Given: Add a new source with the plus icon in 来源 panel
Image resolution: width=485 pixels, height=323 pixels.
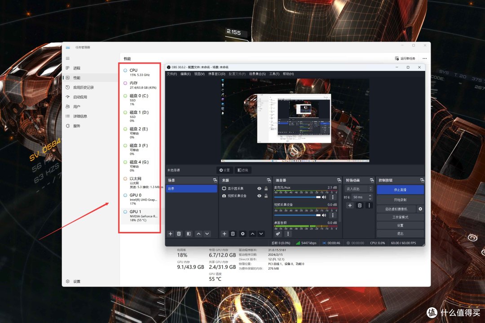Looking at the screenshot, I should coord(224,234).
